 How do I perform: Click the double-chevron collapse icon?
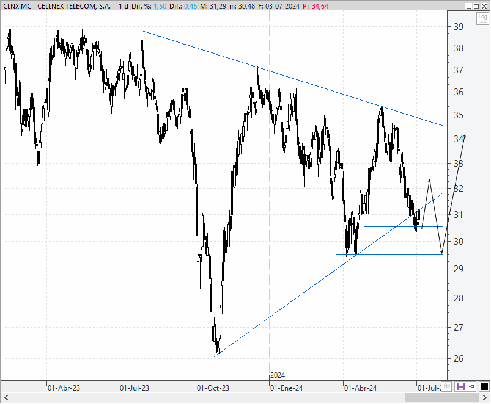pos(447,386)
